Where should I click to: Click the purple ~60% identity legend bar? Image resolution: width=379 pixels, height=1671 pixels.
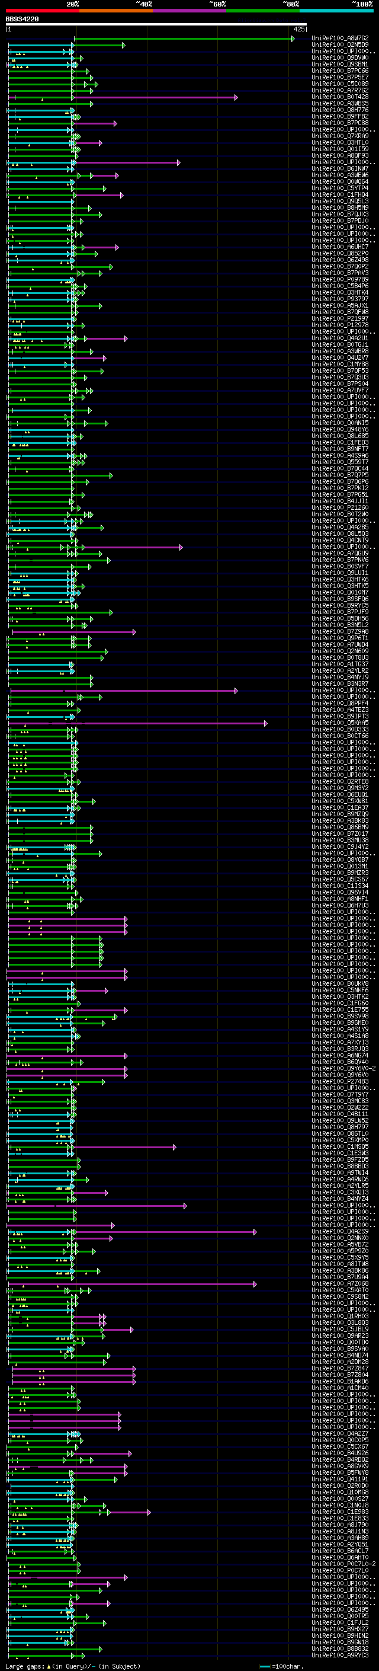pos(189,11)
